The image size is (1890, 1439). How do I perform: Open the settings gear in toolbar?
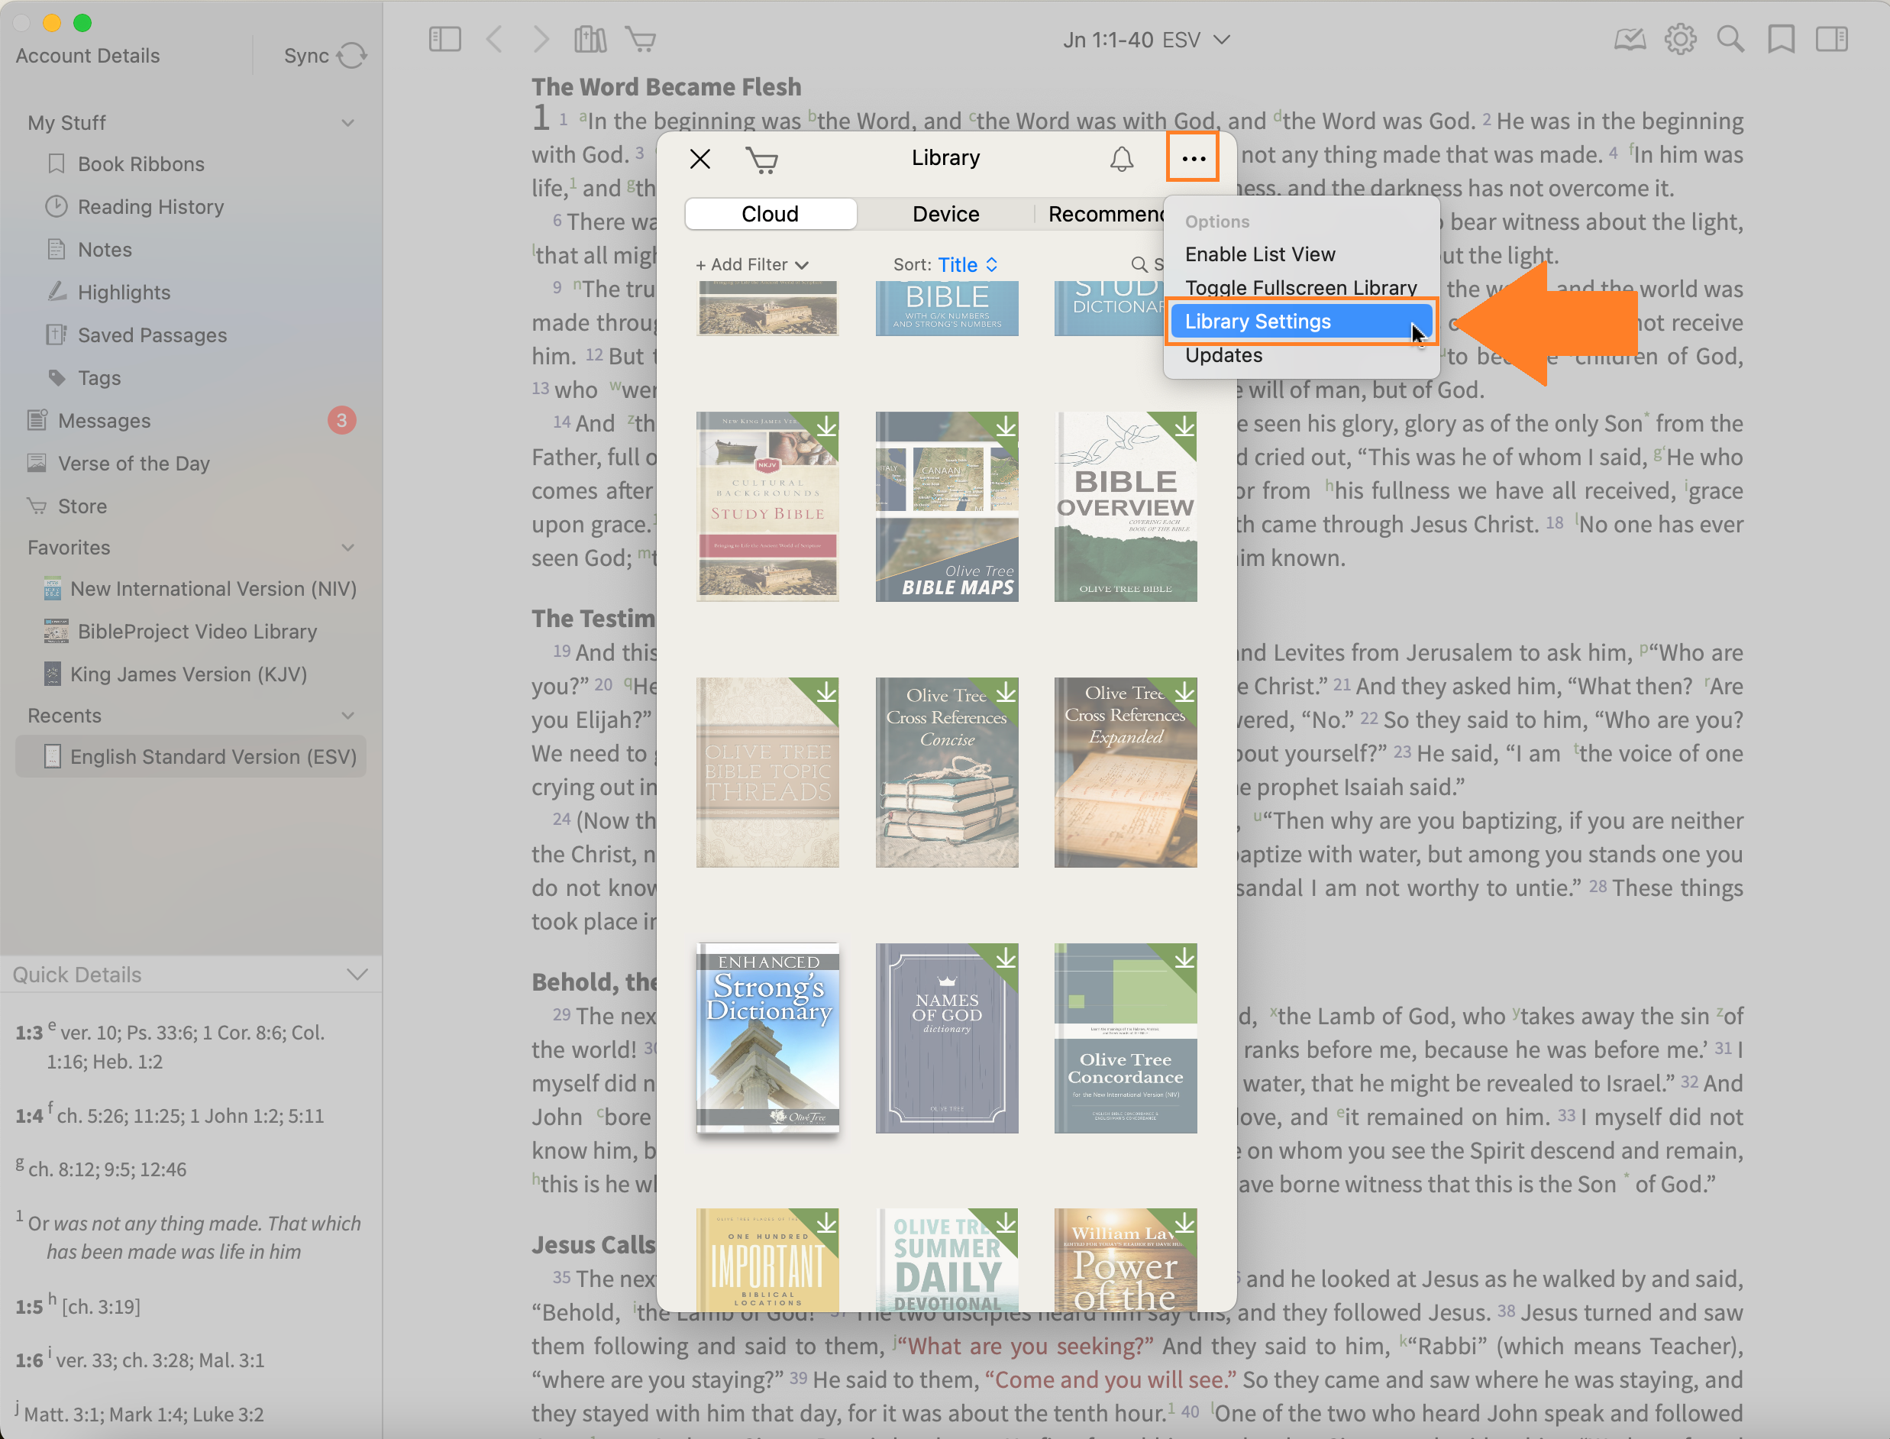[x=1680, y=40]
